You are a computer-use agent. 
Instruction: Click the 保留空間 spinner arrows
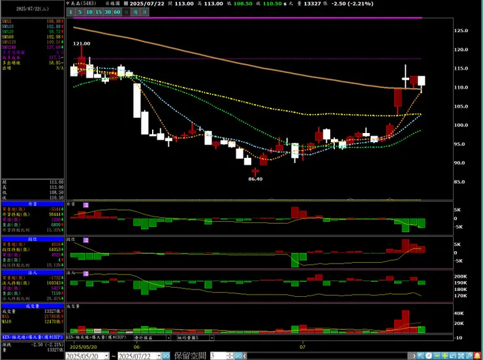[230, 356]
